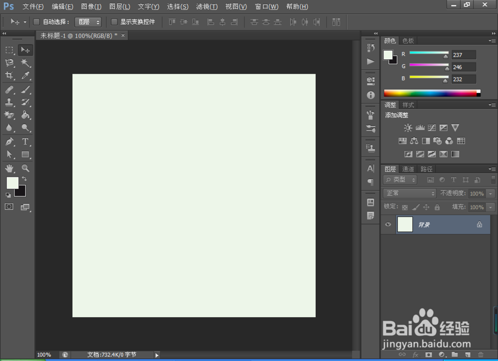Screen dimensions: 498x361
Task: Select the Hand tool
Action: point(9,168)
